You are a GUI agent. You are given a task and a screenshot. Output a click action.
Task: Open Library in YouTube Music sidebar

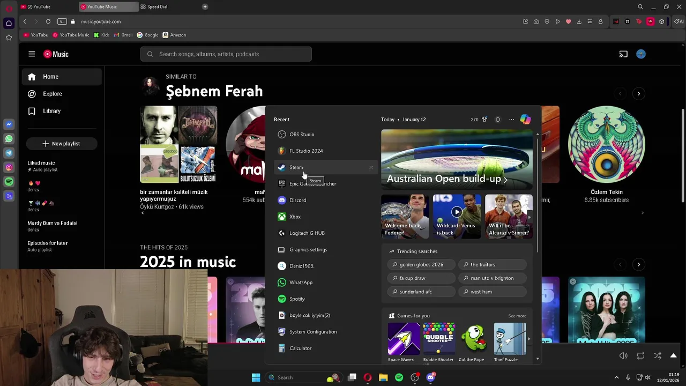point(62,111)
